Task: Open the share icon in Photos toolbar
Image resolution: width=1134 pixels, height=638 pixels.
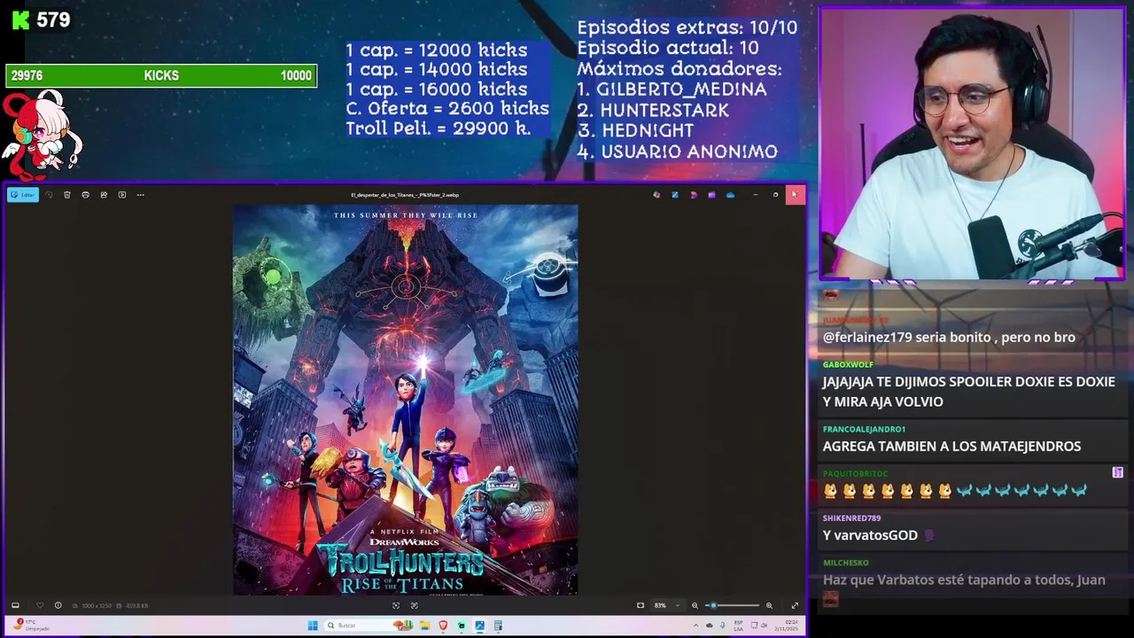Action: pos(104,195)
